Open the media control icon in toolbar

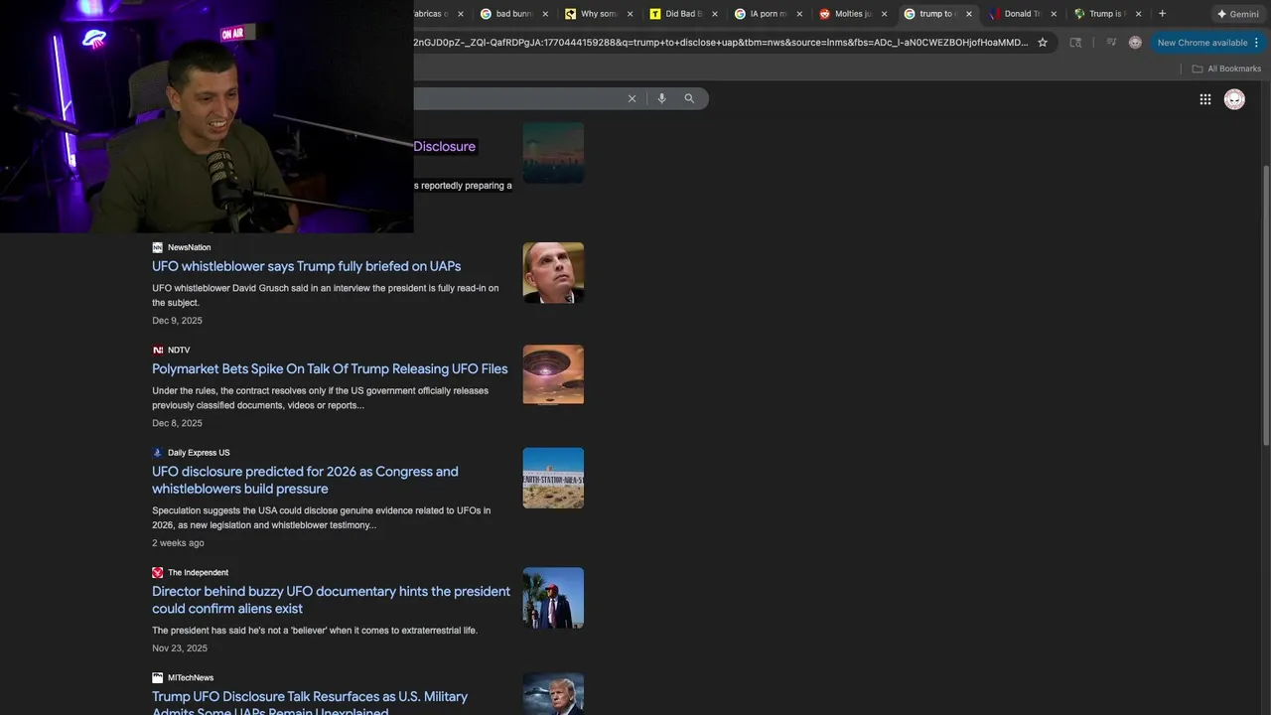tap(1111, 43)
